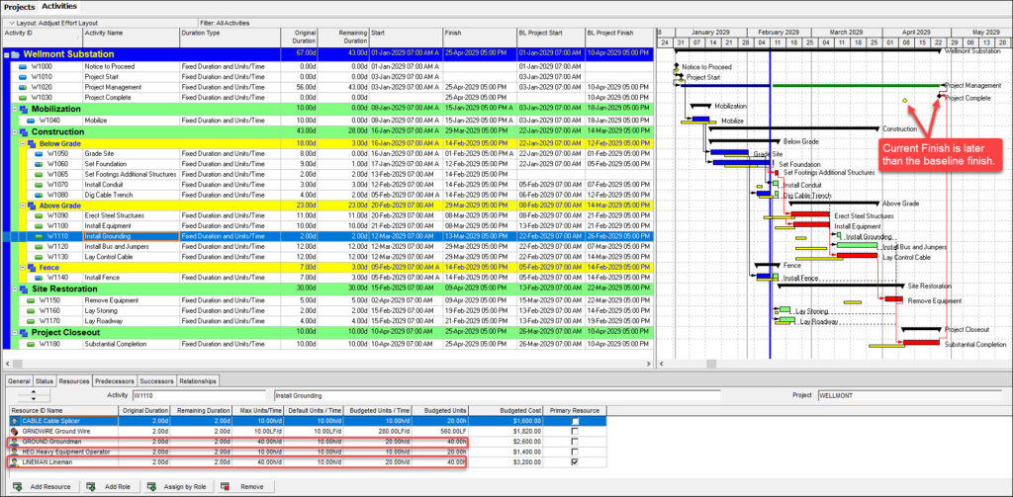Check Primary Resource for CABLE Cable Splicer
Viewport: 1013px width, 497px height.
coord(575,420)
